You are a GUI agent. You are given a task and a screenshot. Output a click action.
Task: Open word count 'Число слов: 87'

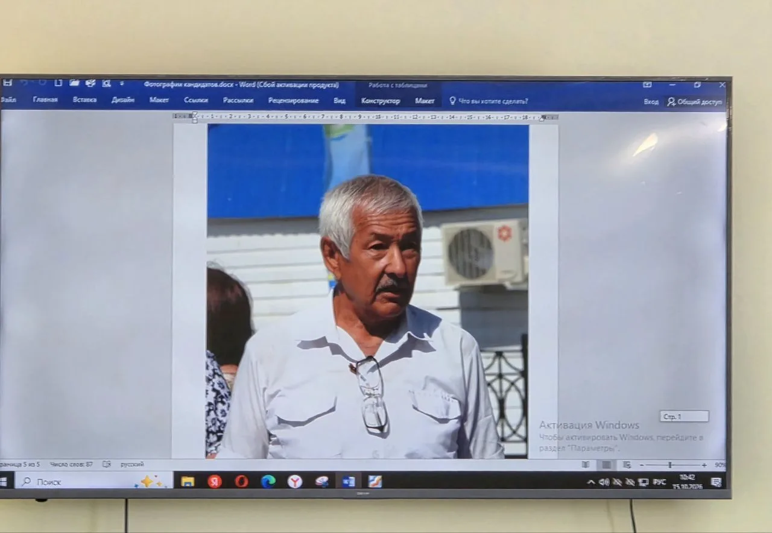coord(71,464)
